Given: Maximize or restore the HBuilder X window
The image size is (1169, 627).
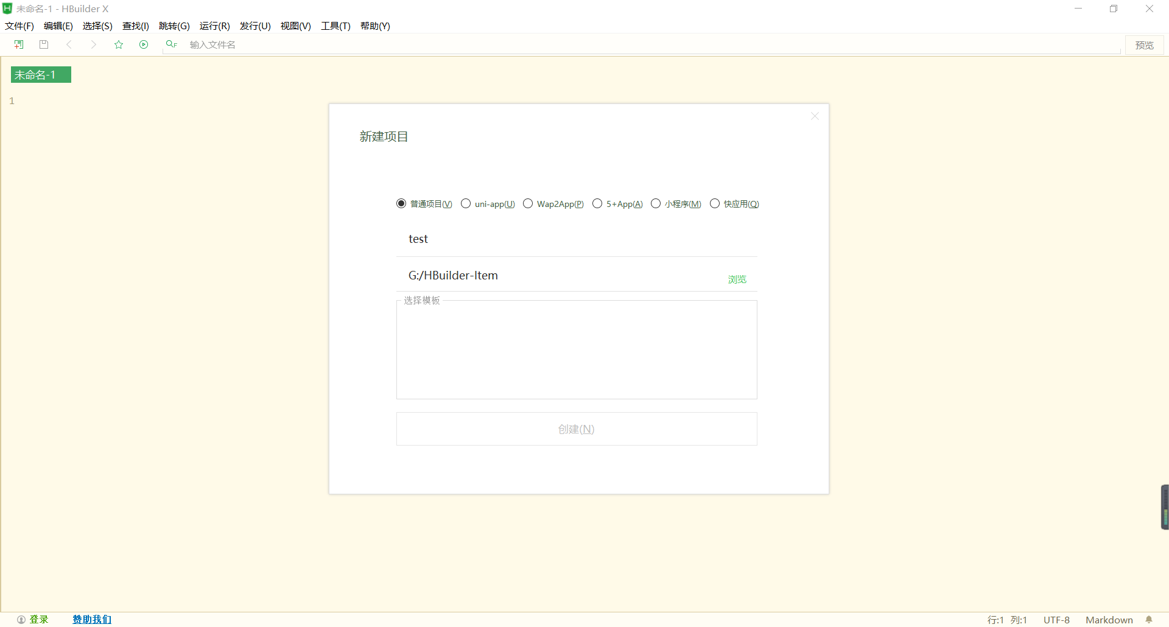Looking at the screenshot, I should coord(1114,9).
